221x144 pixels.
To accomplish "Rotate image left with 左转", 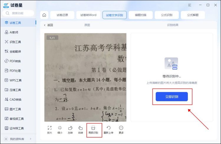I will click(x=70, y=130).
